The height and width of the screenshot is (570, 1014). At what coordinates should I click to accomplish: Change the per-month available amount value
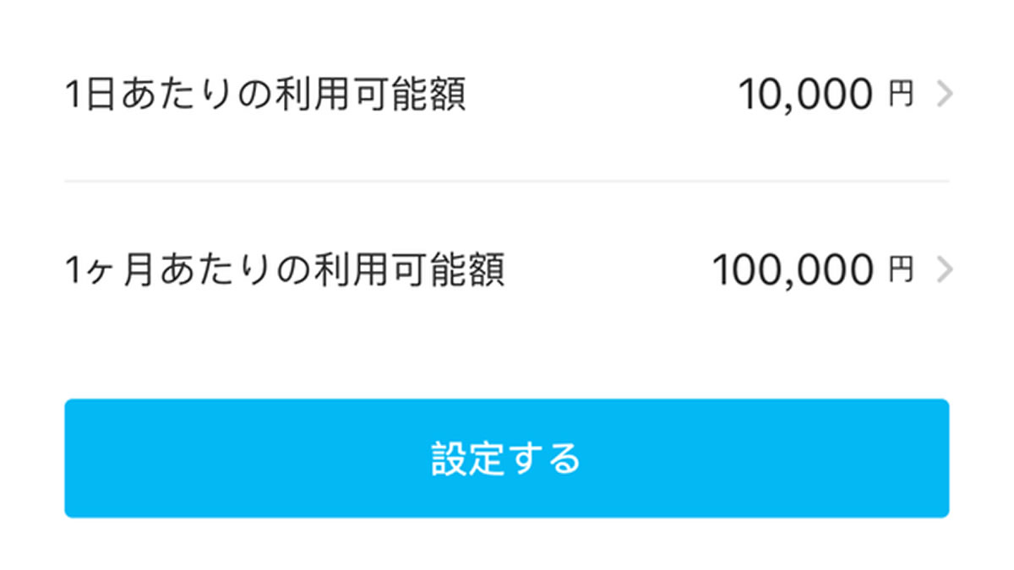(x=793, y=271)
